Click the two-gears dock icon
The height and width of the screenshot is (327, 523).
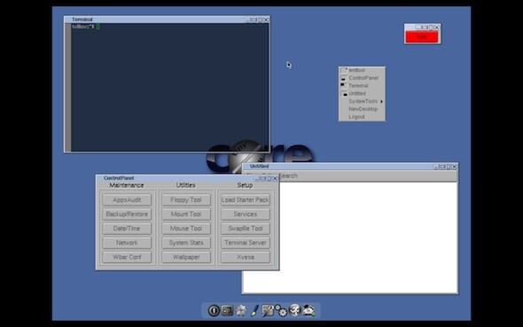click(x=281, y=311)
